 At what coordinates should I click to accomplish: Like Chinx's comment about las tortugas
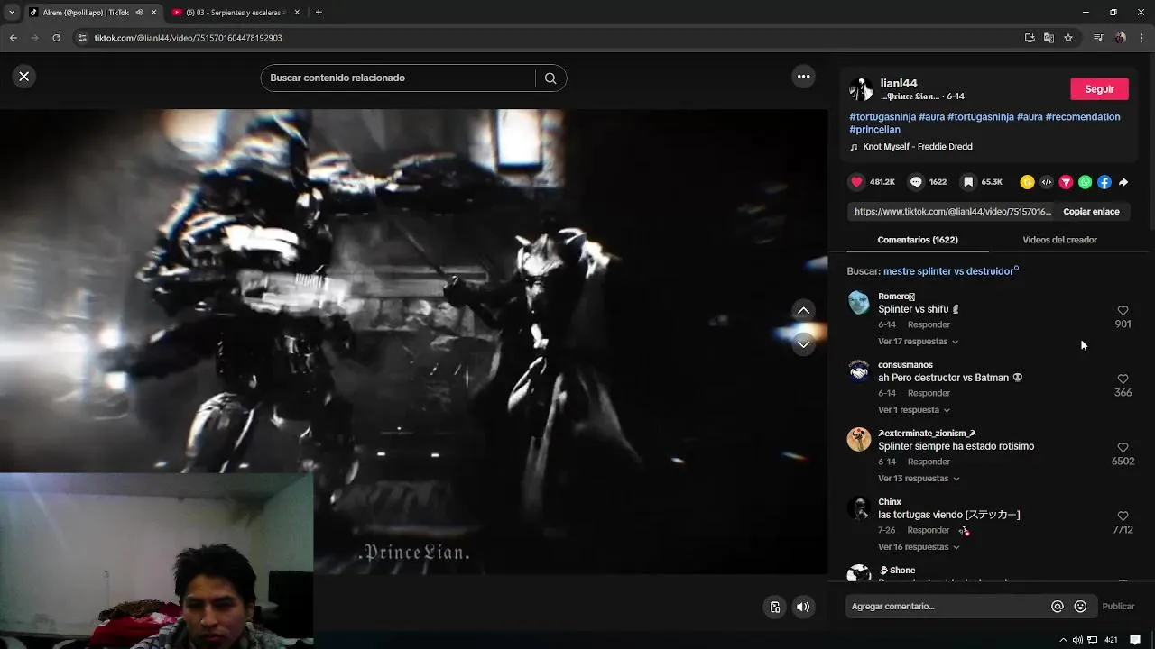1123,516
